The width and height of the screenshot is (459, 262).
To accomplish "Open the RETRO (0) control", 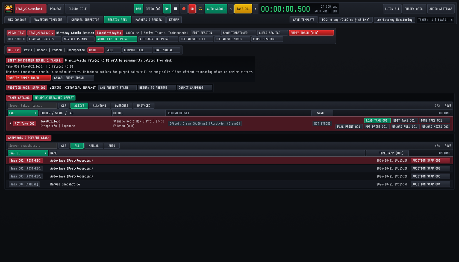I will pos(153,9).
